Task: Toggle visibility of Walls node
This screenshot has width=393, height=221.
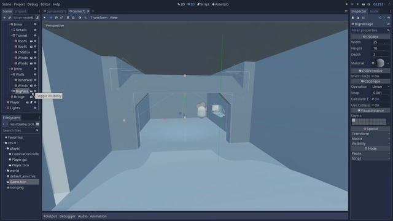Action: point(35,74)
